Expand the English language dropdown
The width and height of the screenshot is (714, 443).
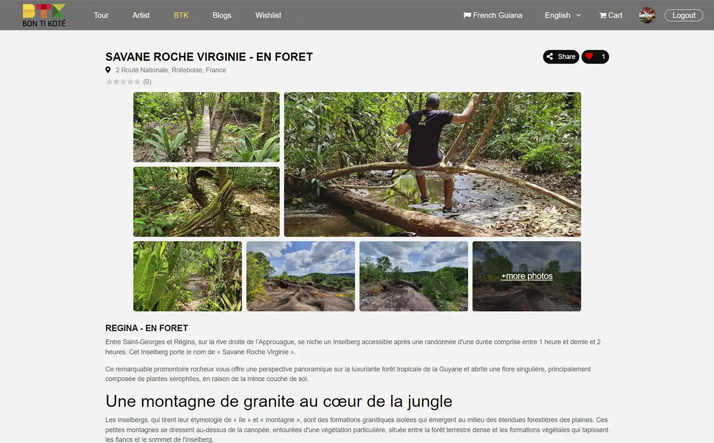pyautogui.click(x=563, y=15)
